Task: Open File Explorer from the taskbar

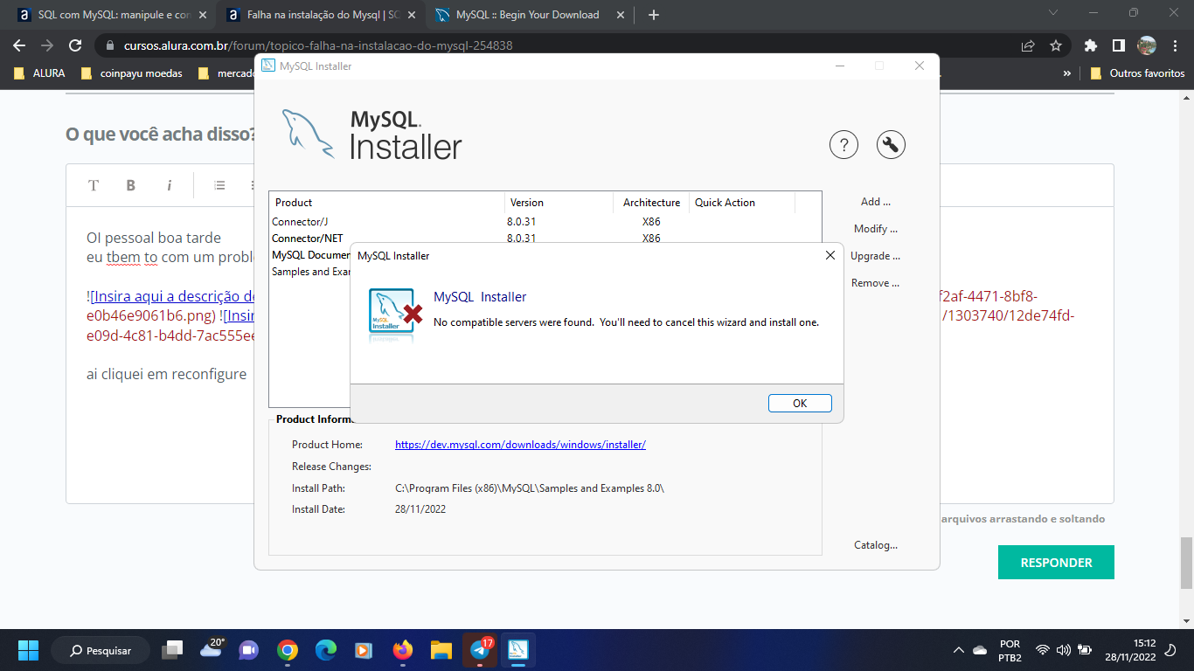Action: [x=441, y=650]
